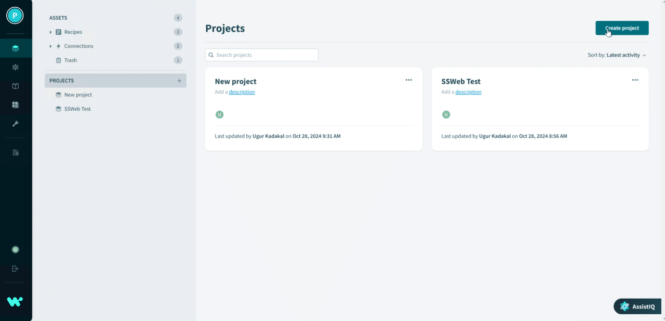Open the tools wrench icon in sidebar
Image resolution: width=665 pixels, height=321 pixels.
pos(15,125)
